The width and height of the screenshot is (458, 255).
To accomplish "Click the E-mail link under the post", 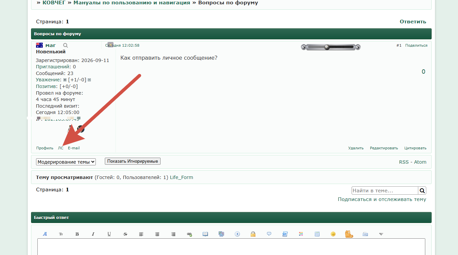I will pos(74,148).
